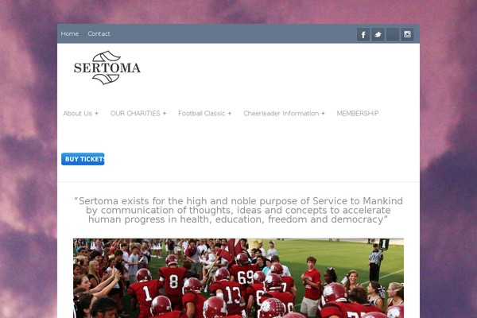Click the blue BUY TICKETS button
477x318 pixels.
83,159
